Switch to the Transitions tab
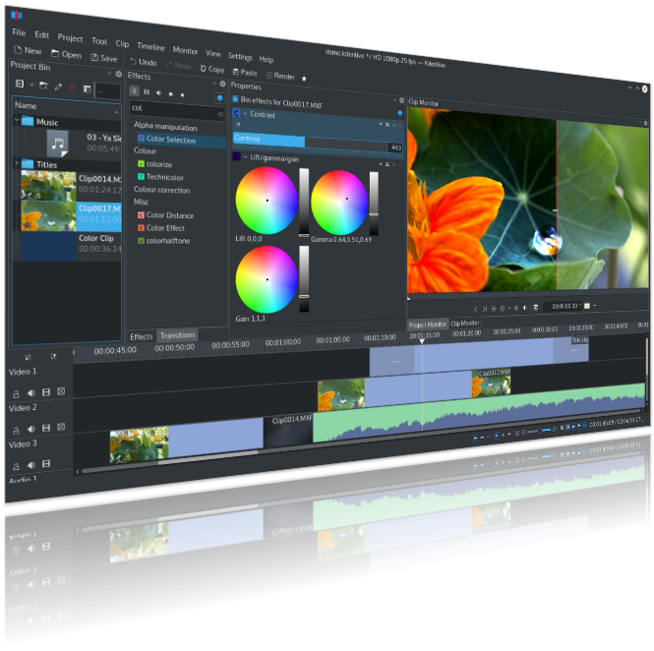 [177, 335]
